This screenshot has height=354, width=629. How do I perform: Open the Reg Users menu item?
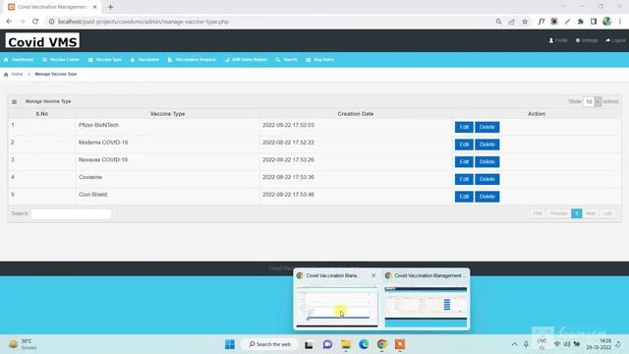[319, 59]
